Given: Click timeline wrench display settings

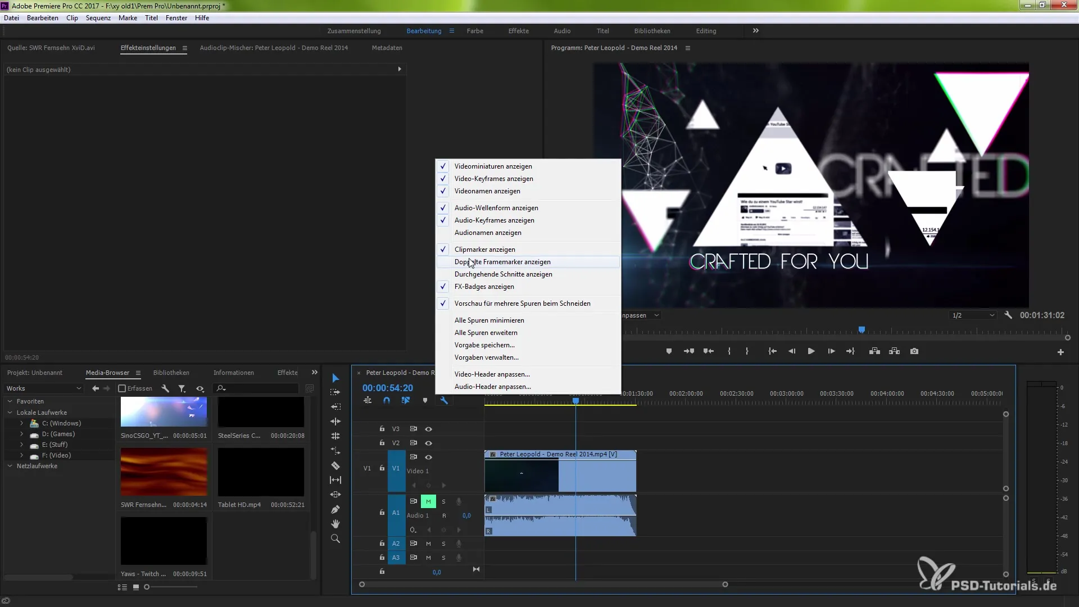Looking at the screenshot, I should pyautogui.click(x=444, y=401).
